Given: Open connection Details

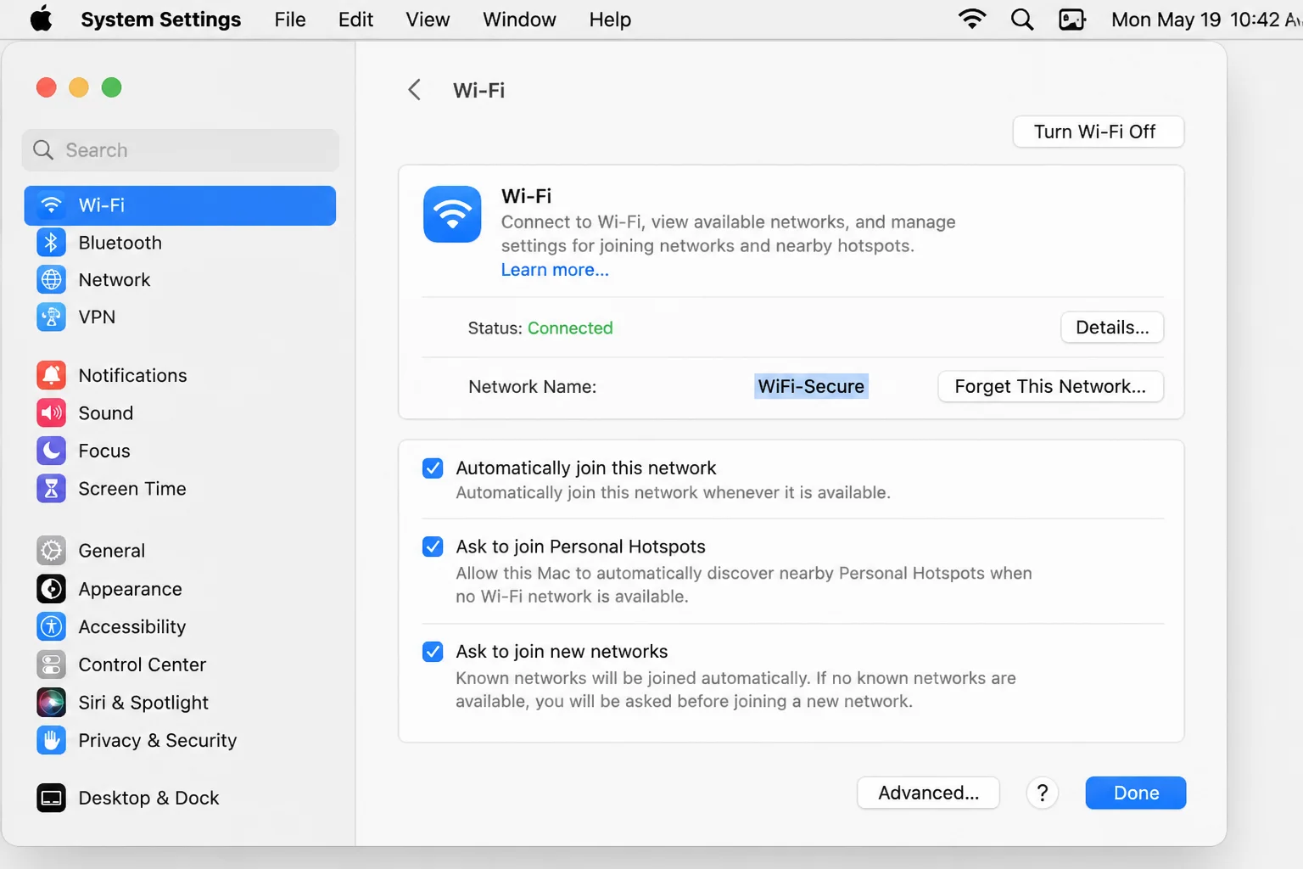Looking at the screenshot, I should 1112,328.
